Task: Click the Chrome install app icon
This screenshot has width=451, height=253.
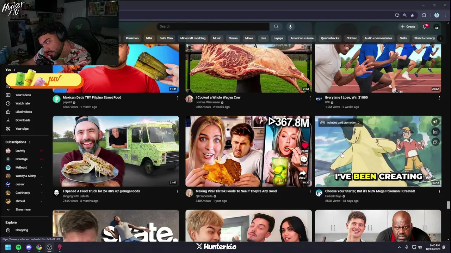Action: pos(397,15)
